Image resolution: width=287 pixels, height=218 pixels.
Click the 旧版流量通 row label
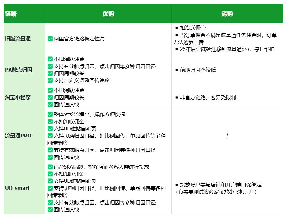click(x=18, y=39)
